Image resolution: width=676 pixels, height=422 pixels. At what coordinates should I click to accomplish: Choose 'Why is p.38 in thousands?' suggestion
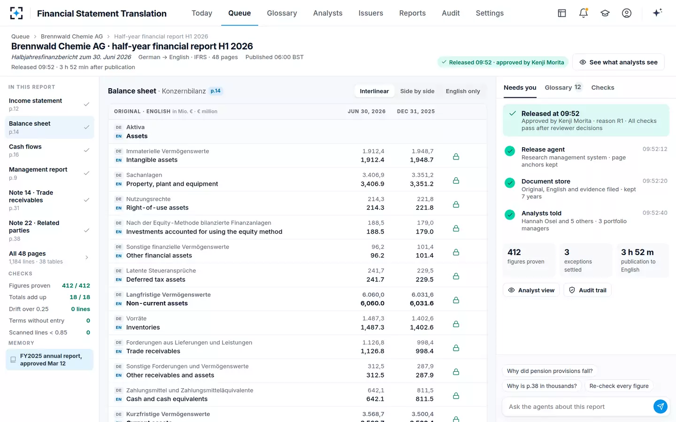pos(542,386)
